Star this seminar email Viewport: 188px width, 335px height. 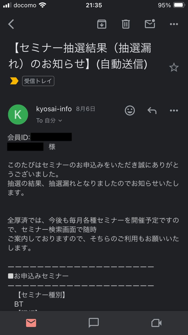174,68
